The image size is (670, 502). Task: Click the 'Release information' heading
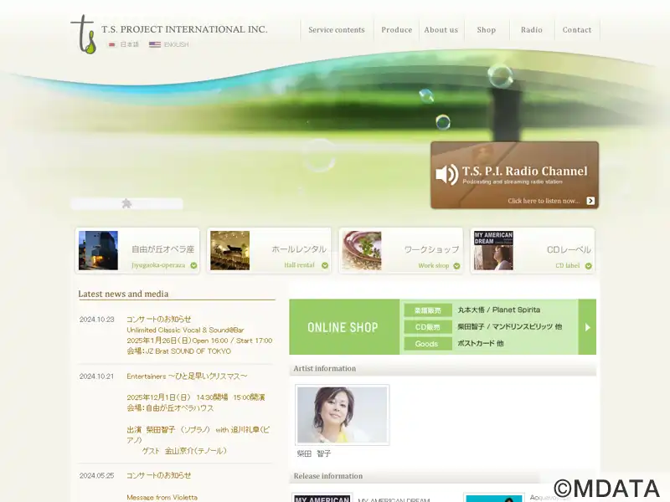pyautogui.click(x=328, y=476)
